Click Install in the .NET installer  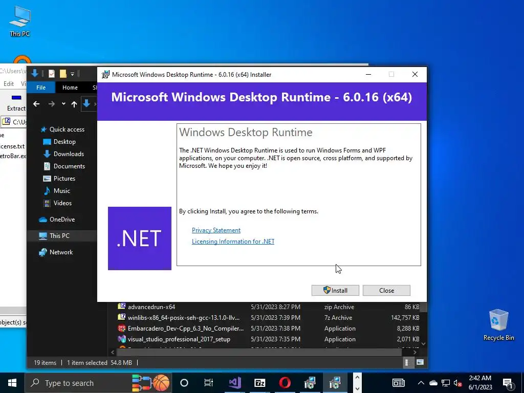click(335, 291)
